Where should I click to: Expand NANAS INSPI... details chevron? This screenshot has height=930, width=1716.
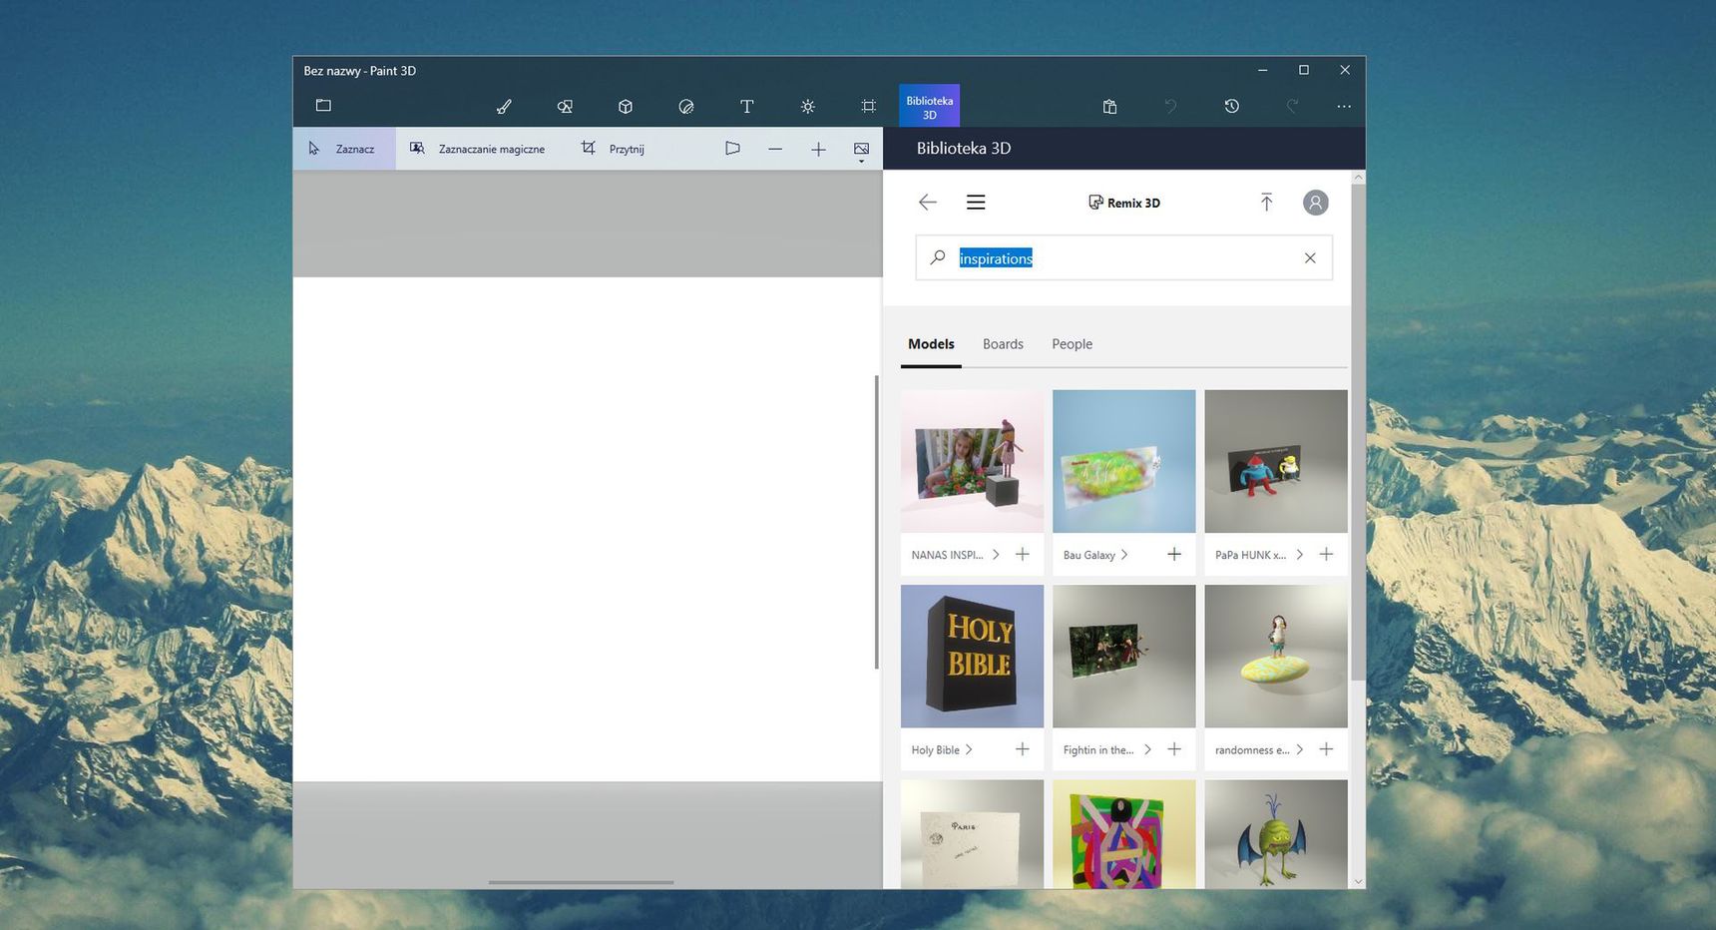coord(996,555)
